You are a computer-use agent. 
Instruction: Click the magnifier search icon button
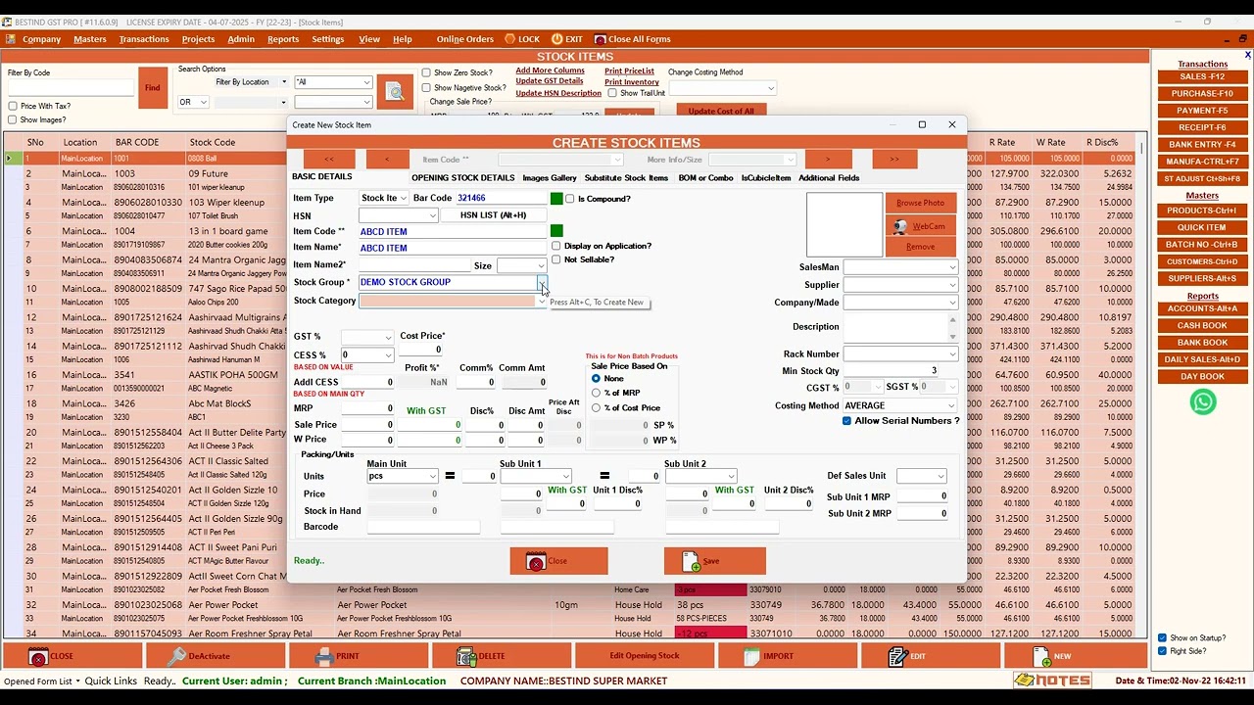point(395,92)
